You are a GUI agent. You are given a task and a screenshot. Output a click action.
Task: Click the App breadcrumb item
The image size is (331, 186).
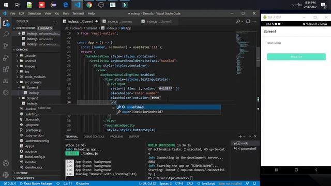pos(126,28)
